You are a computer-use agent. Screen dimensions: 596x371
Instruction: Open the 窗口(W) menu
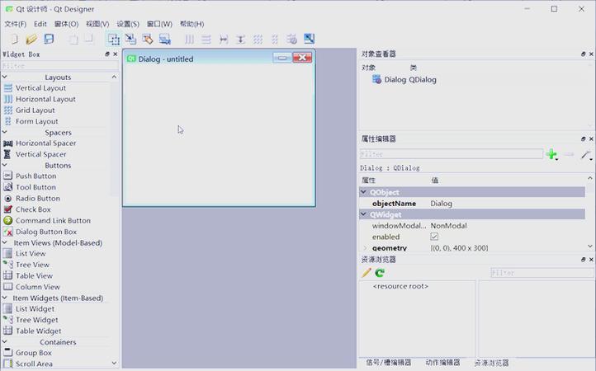pyautogui.click(x=159, y=24)
